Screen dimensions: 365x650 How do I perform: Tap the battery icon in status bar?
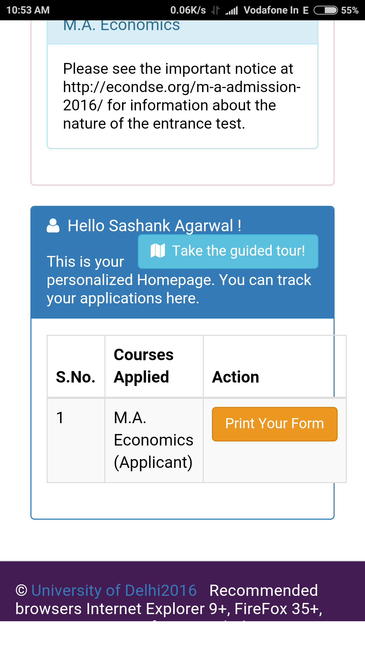click(x=325, y=10)
